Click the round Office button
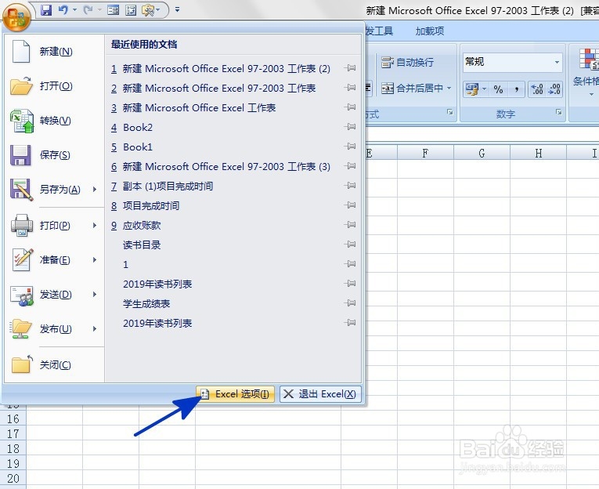 click(x=16, y=17)
